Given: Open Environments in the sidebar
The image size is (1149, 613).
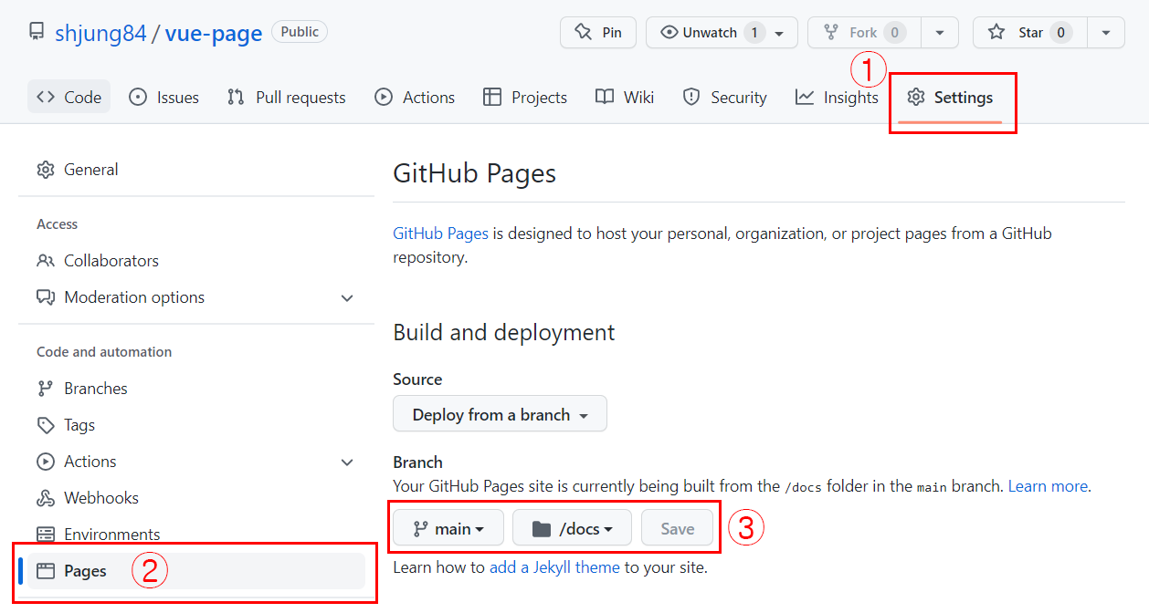Looking at the screenshot, I should (196, 535).
